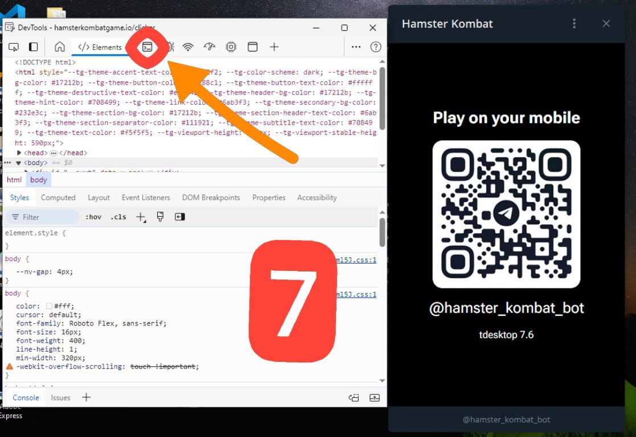Close the Hamster Kombat window

pos(606,23)
